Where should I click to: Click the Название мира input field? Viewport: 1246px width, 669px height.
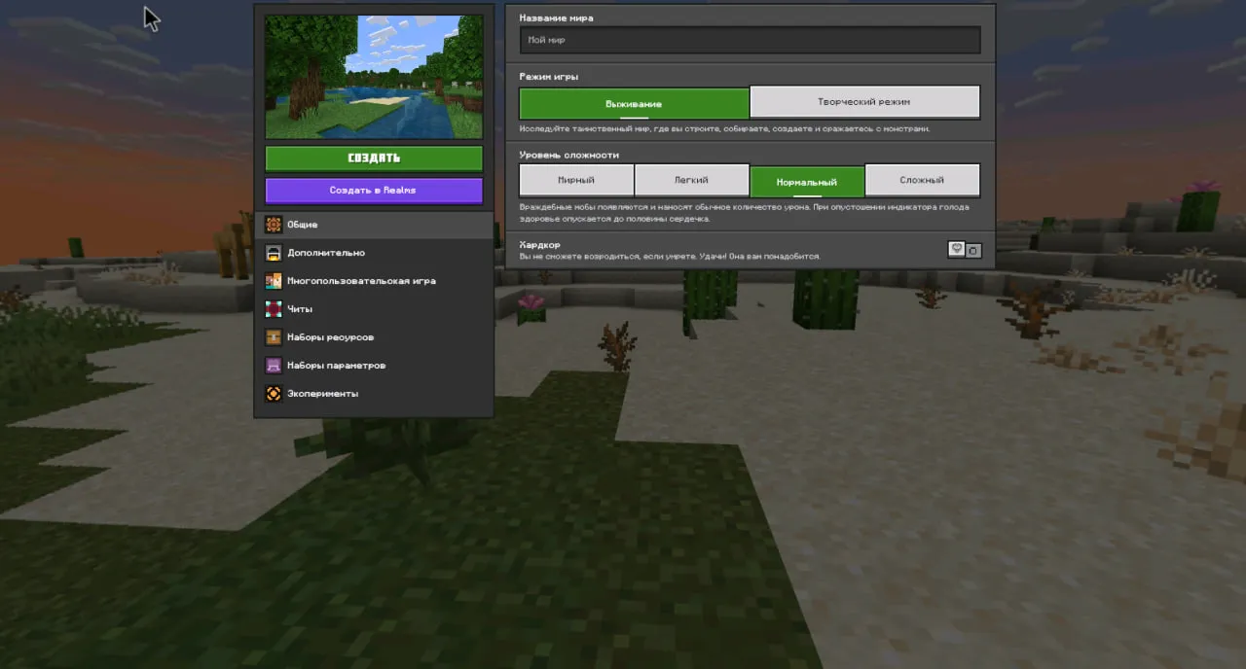pos(750,40)
